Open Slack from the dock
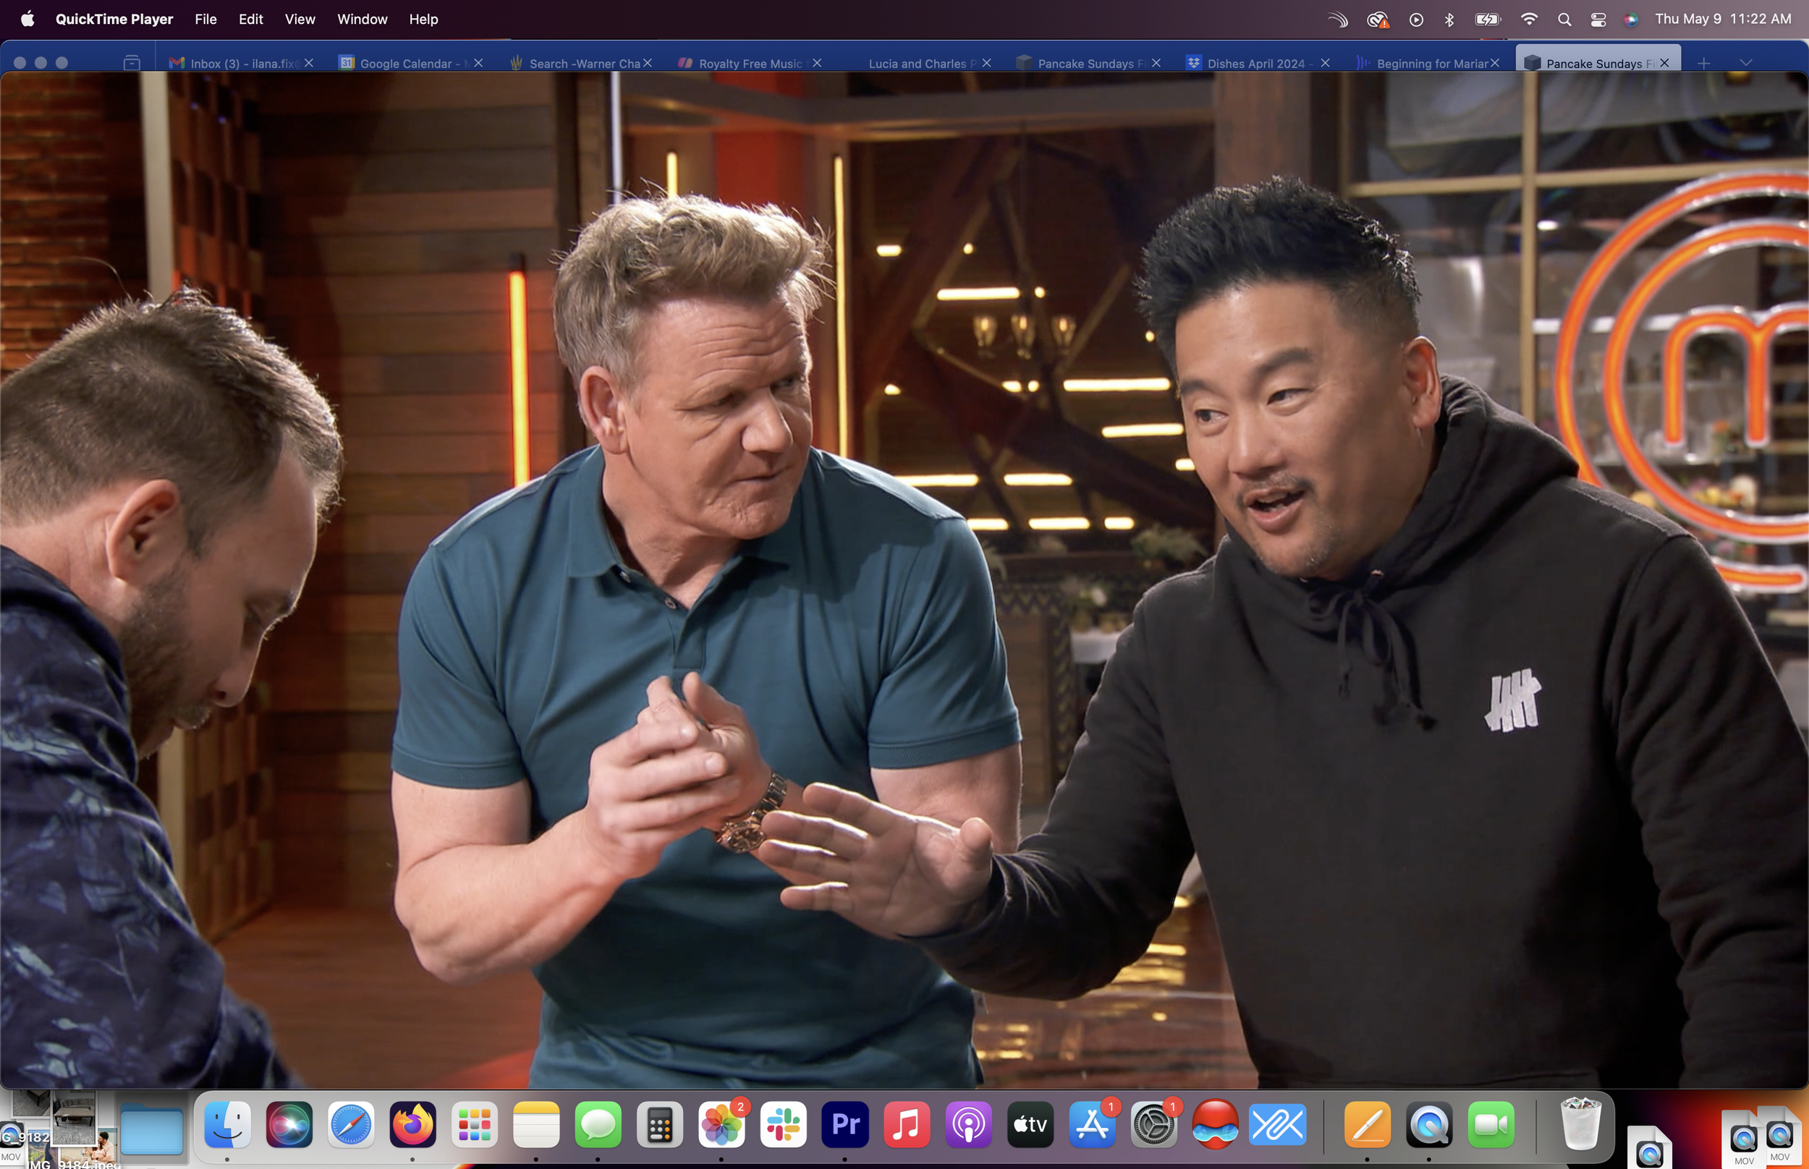The width and height of the screenshot is (1809, 1169). (783, 1124)
